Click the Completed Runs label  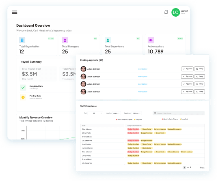click(x=36, y=86)
